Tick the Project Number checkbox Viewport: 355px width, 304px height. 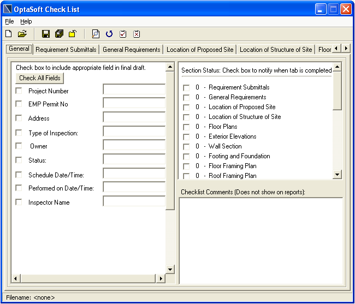pos(19,91)
